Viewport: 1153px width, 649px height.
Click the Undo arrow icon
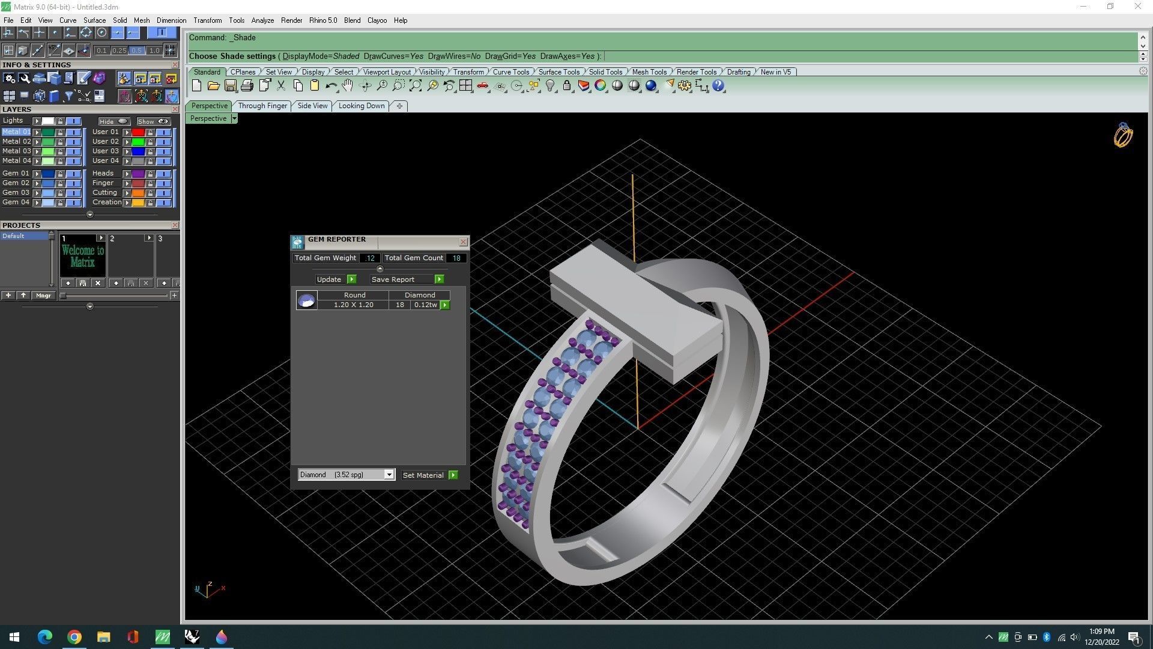tap(331, 86)
